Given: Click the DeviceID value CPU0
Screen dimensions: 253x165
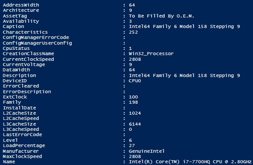Looking at the screenshot, I should tap(135, 81).
